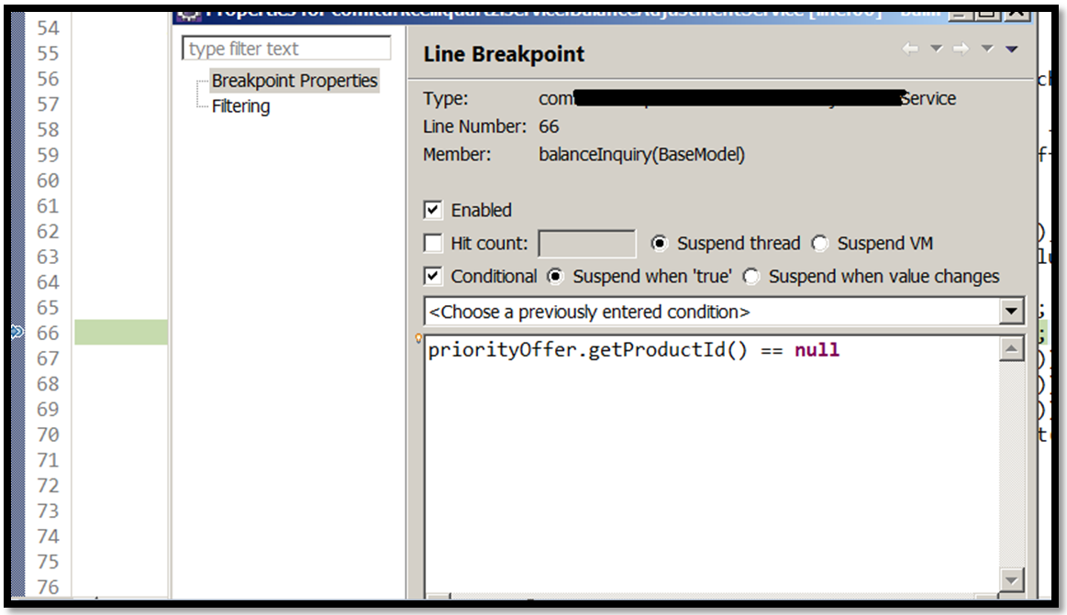Toggle the Conditional checkbox

tap(433, 277)
